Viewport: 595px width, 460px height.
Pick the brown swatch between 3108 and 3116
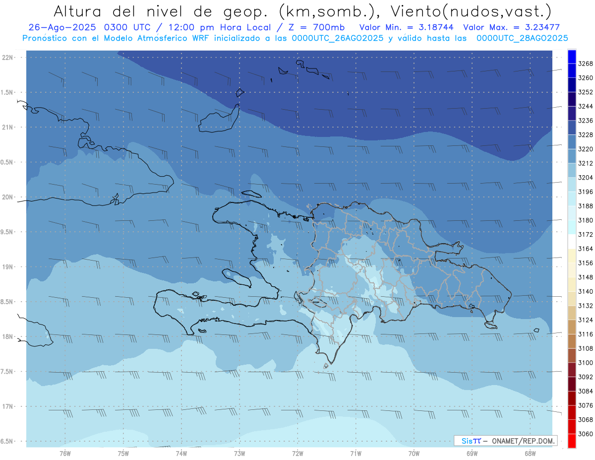tap(572, 341)
